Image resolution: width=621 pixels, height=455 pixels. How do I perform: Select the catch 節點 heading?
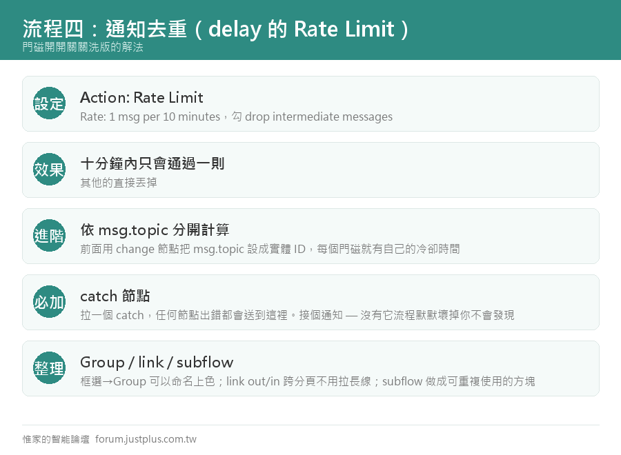115,296
